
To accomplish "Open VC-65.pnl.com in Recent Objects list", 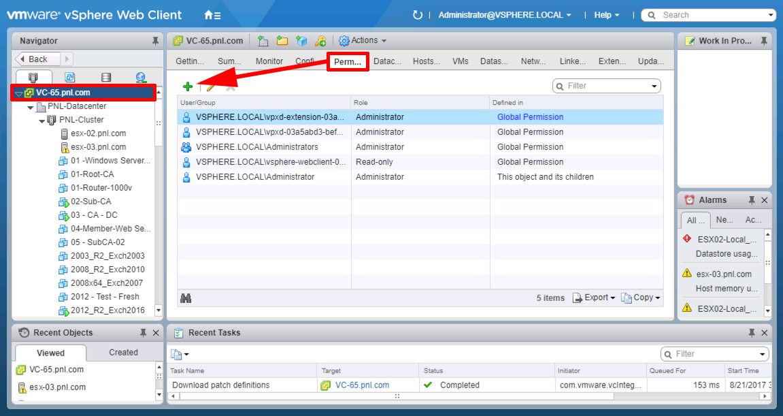I will (56, 370).
